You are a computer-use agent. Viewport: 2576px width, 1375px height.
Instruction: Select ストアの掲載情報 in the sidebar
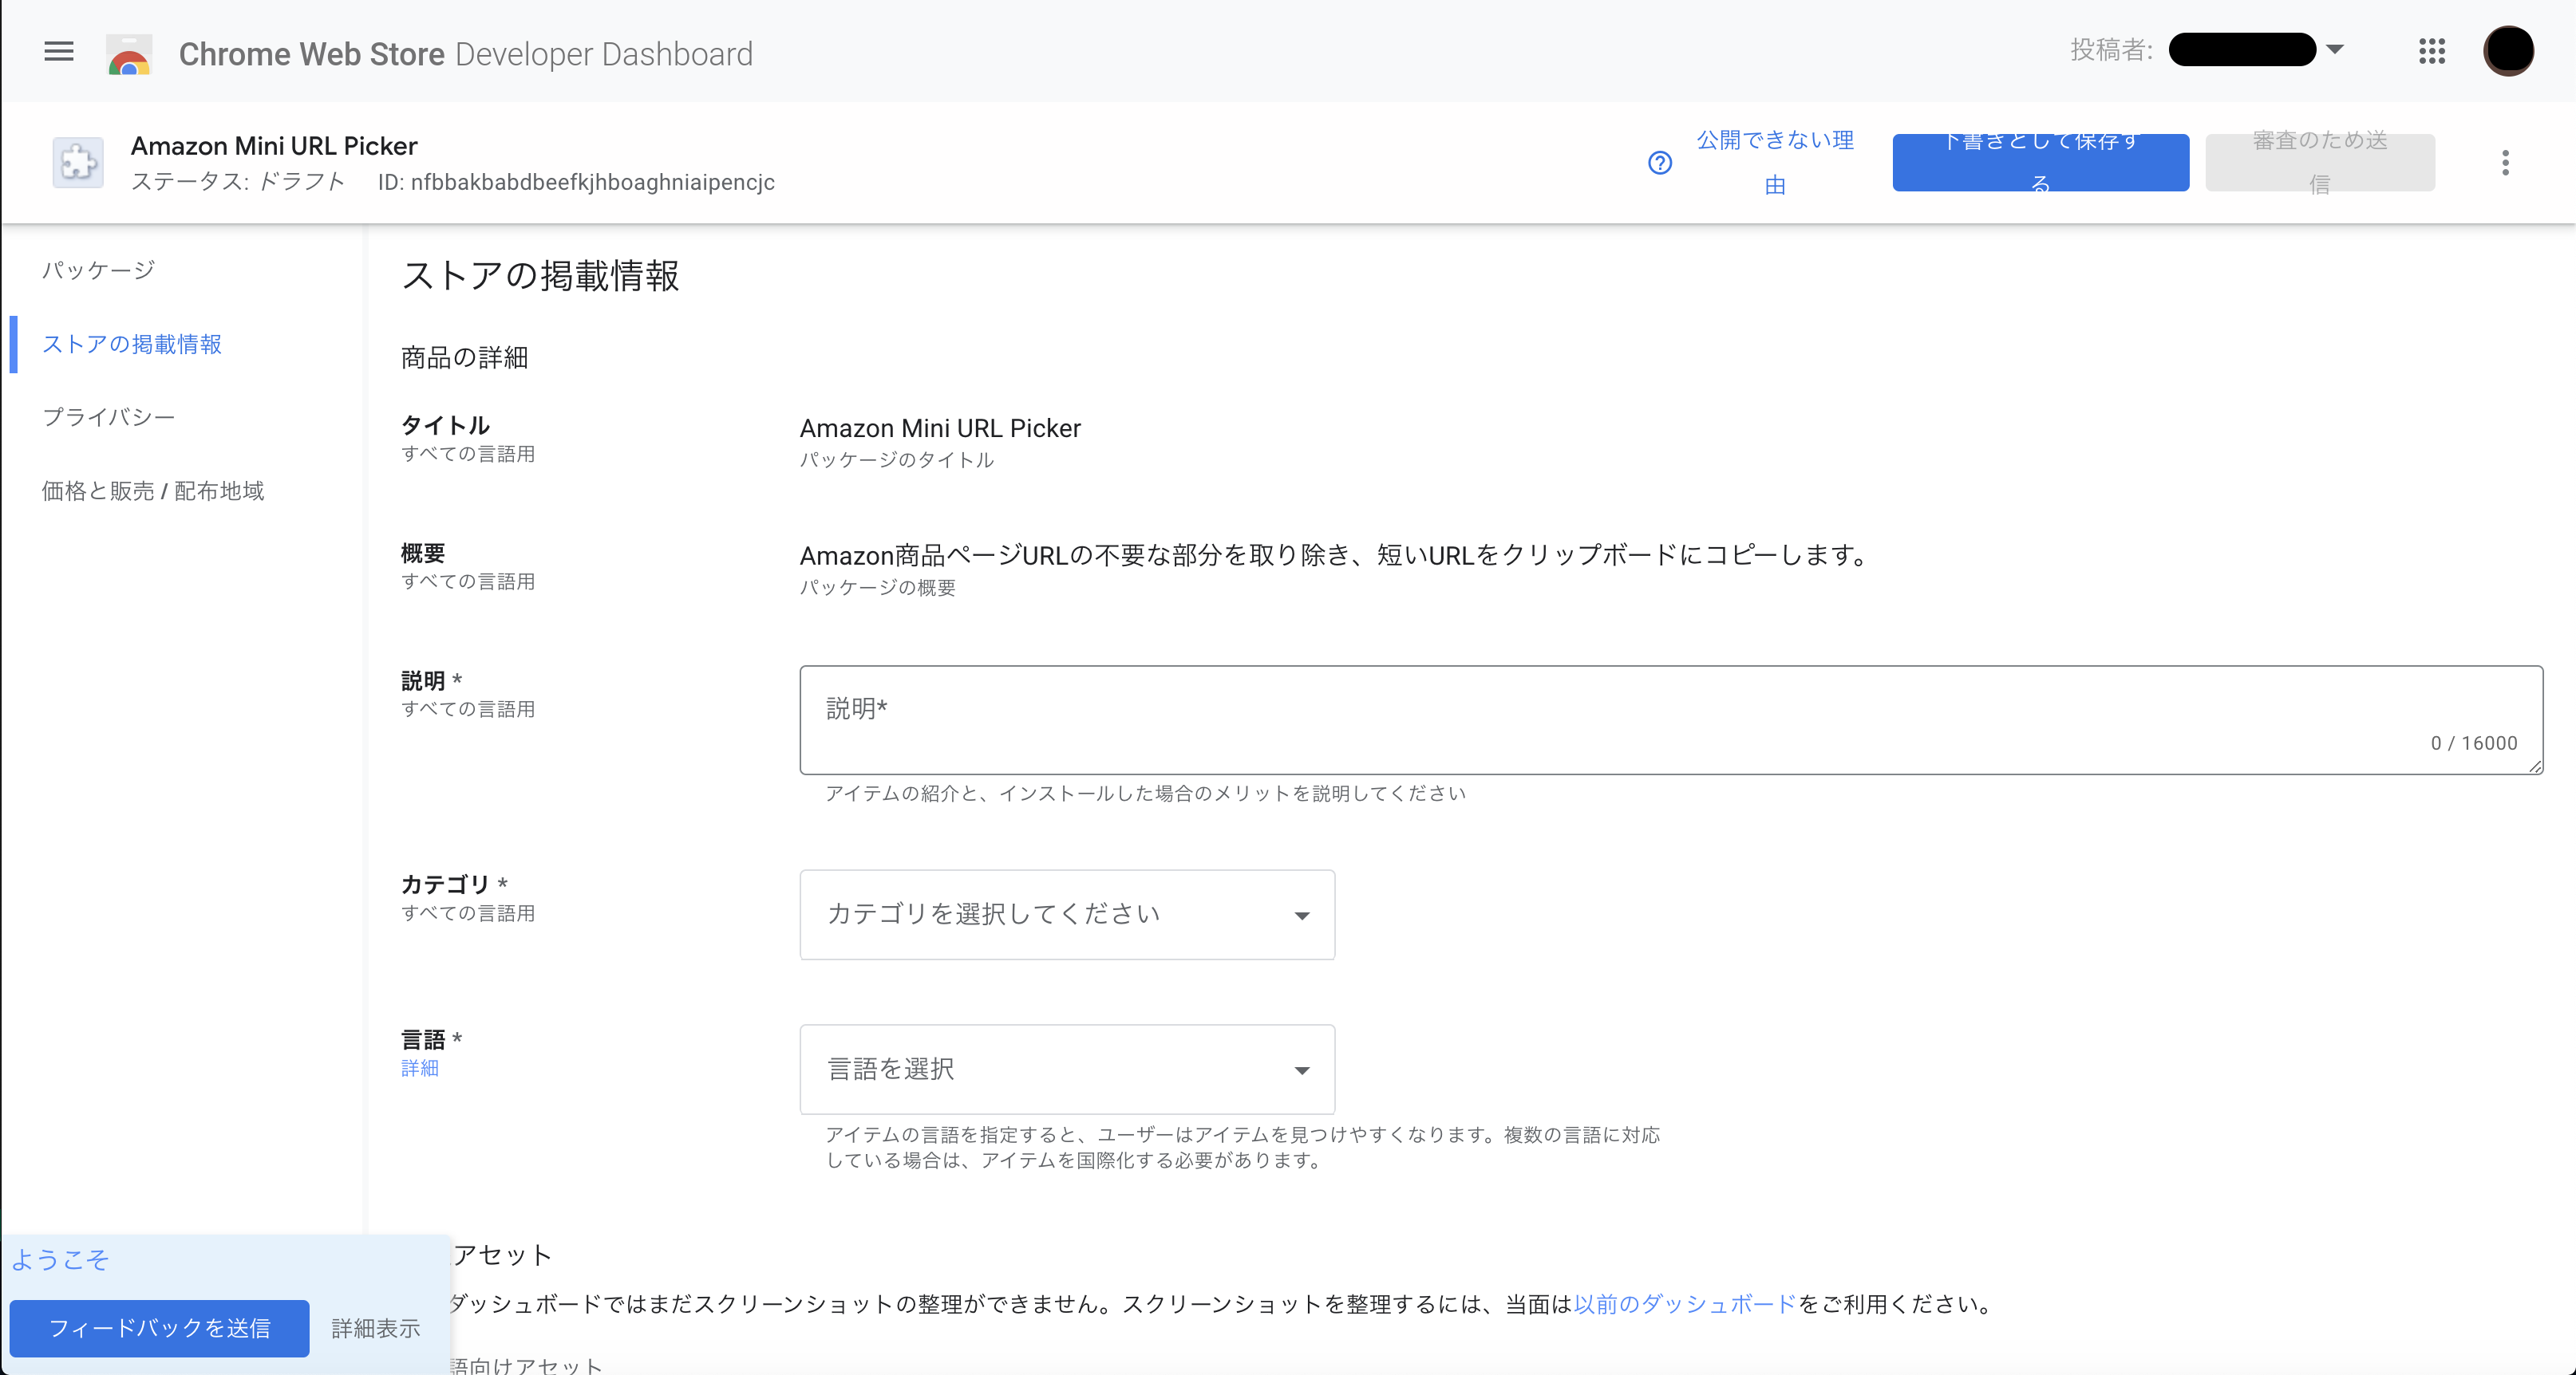tap(132, 344)
